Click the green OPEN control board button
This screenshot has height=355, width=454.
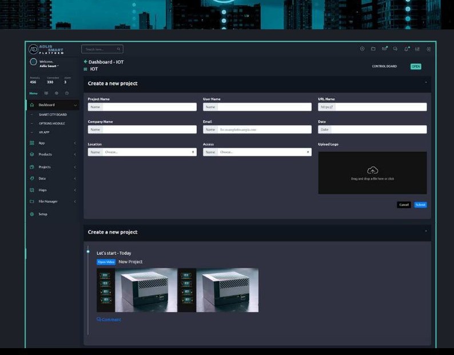[416, 66]
